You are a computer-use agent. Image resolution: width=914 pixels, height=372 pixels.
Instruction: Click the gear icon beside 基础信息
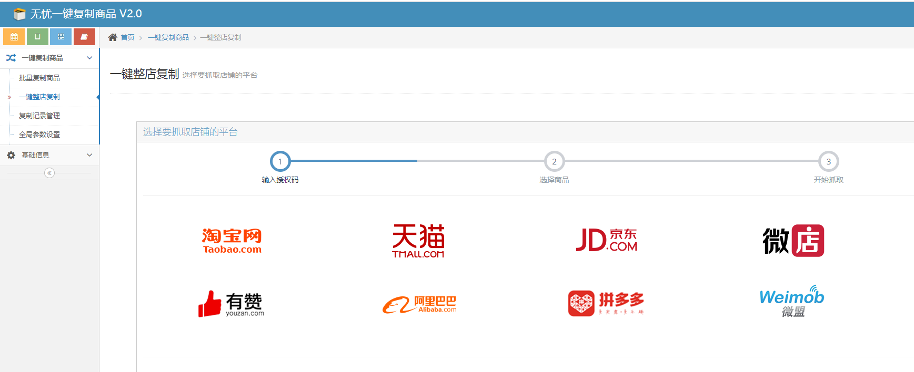point(11,155)
